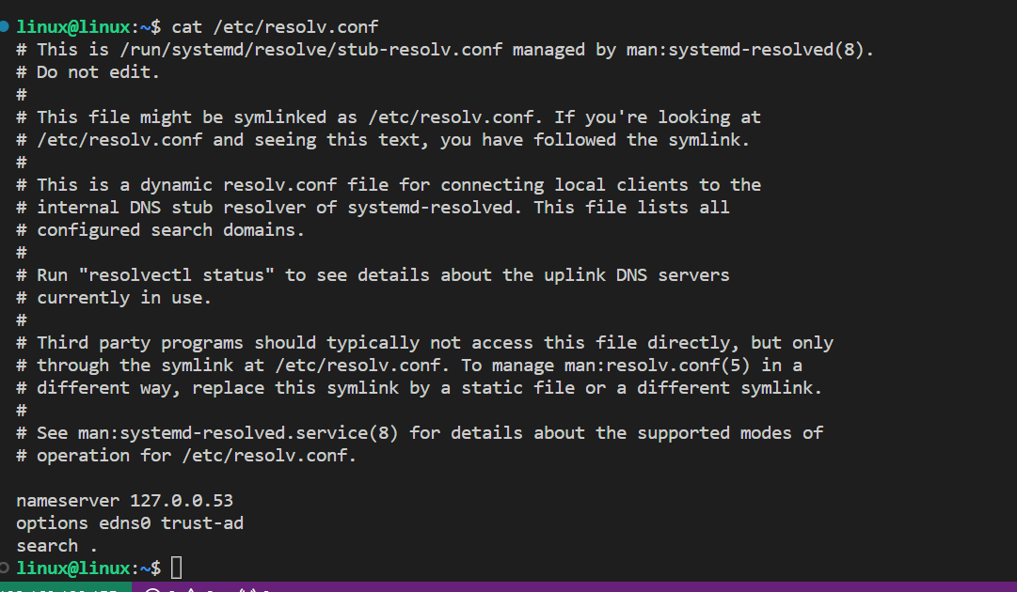Click the "search ." line
The height and width of the screenshot is (592, 1017).
coord(56,546)
